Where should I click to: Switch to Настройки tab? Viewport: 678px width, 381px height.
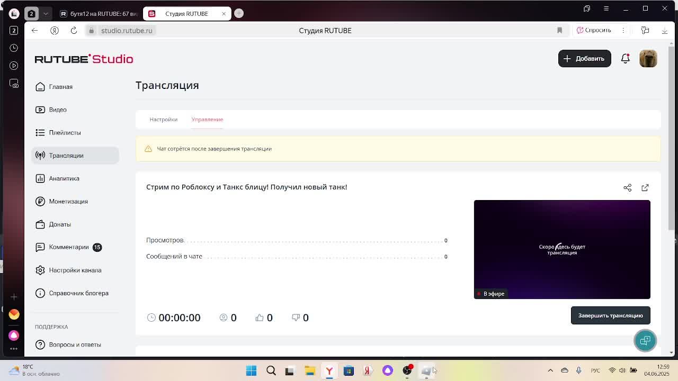163,120
